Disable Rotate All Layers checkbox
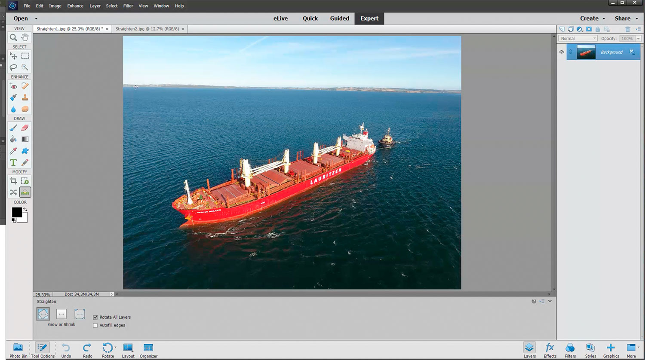The image size is (645, 360). click(x=95, y=317)
